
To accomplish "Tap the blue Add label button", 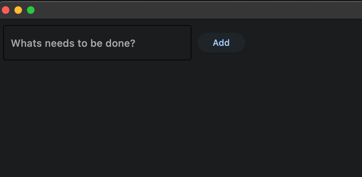I will pos(221,43).
